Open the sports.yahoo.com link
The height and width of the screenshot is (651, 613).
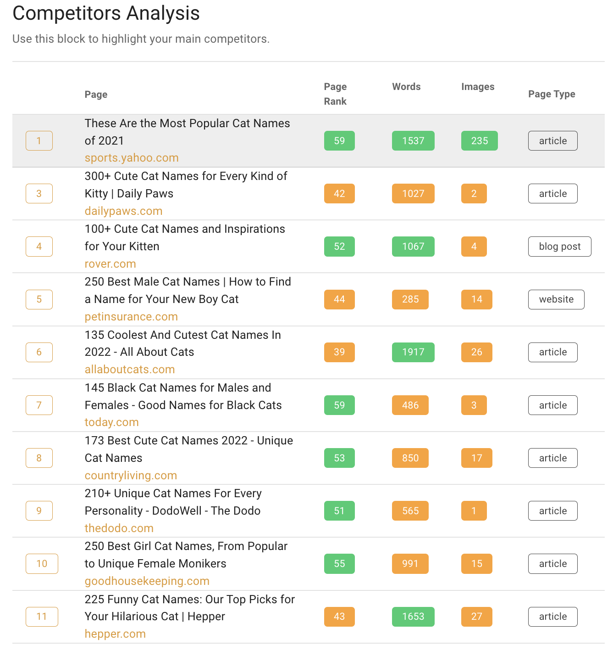click(x=131, y=157)
